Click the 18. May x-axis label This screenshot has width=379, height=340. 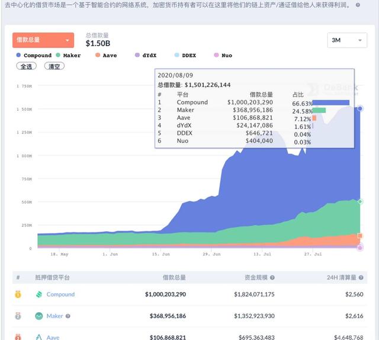click(59, 254)
